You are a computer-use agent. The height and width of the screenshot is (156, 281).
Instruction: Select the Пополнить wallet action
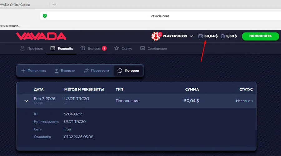click(x=33, y=71)
